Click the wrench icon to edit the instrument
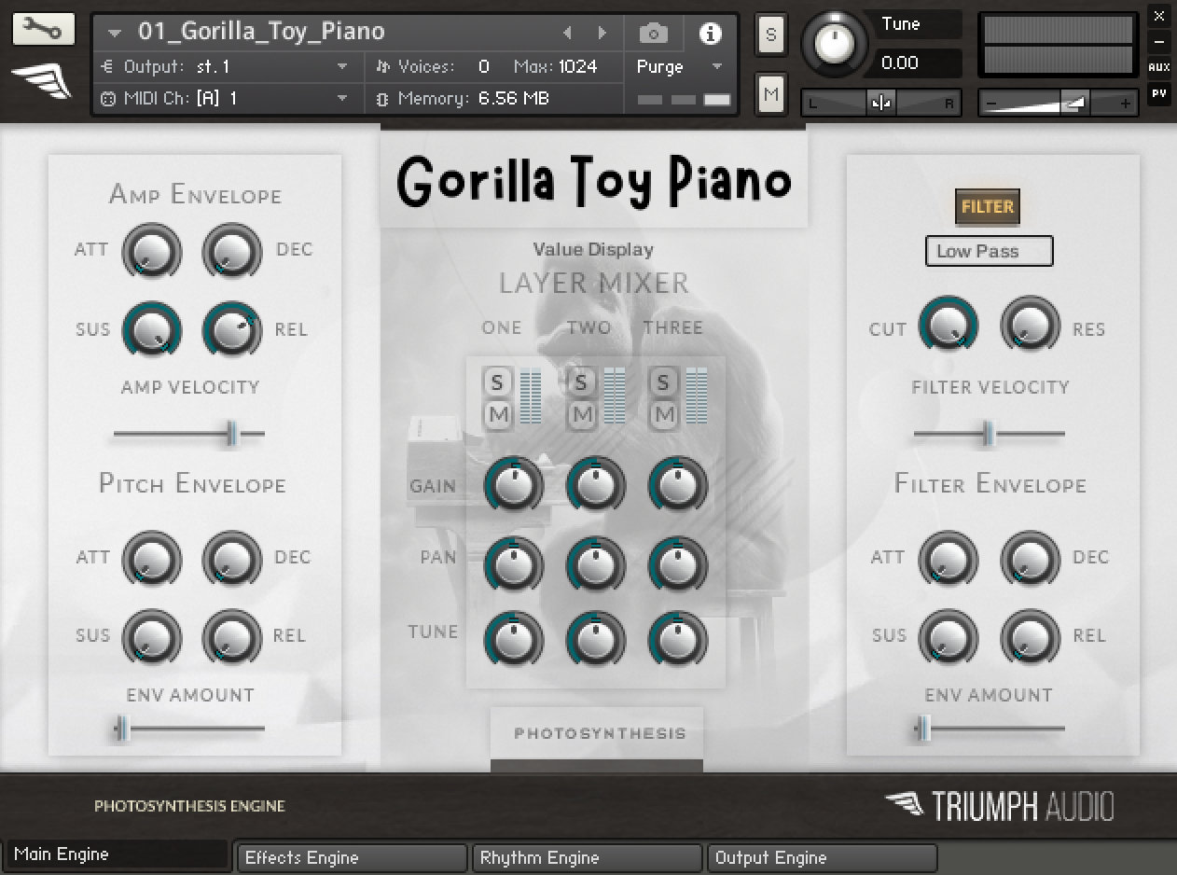The width and height of the screenshot is (1177, 875). pyautogui.click(x=44, y=29)
